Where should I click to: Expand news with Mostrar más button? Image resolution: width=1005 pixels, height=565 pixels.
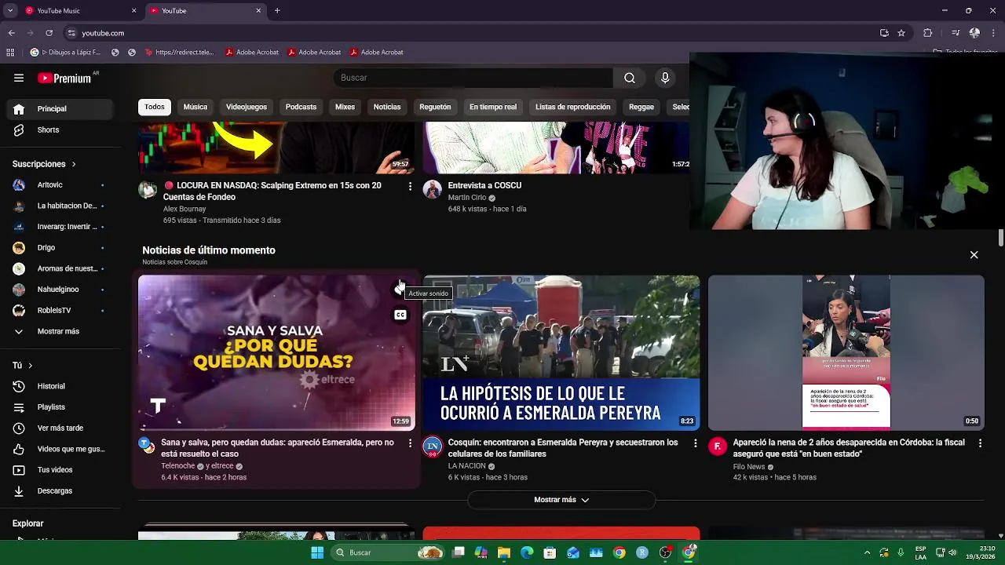click(x=561, y=500)
